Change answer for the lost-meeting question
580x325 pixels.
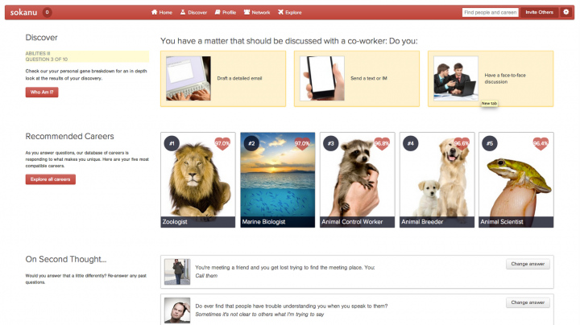pos(528,264)
